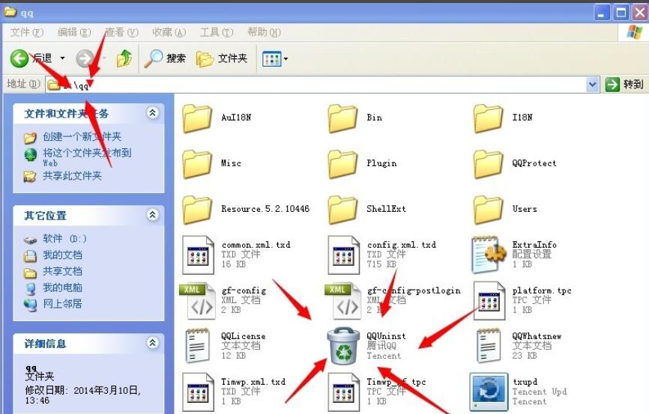This screenshot has height=414, width=649.
Task: Click the 创建一个新文件夹 link
Action: [82, 137]
